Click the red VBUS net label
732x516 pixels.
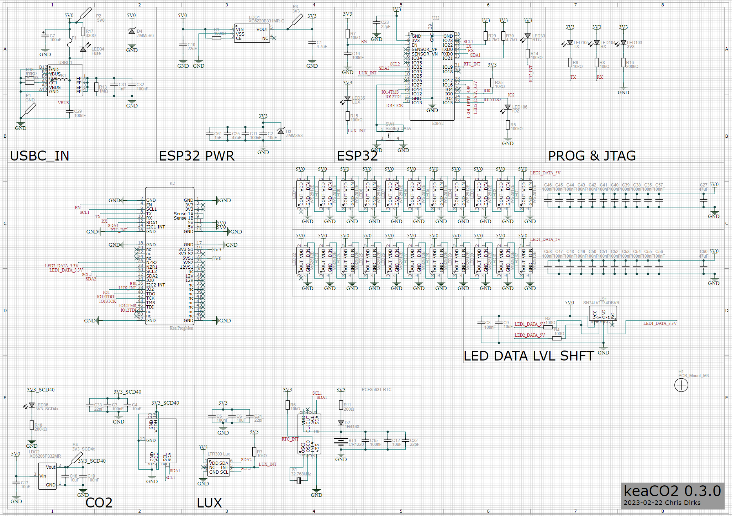point(63,103)
